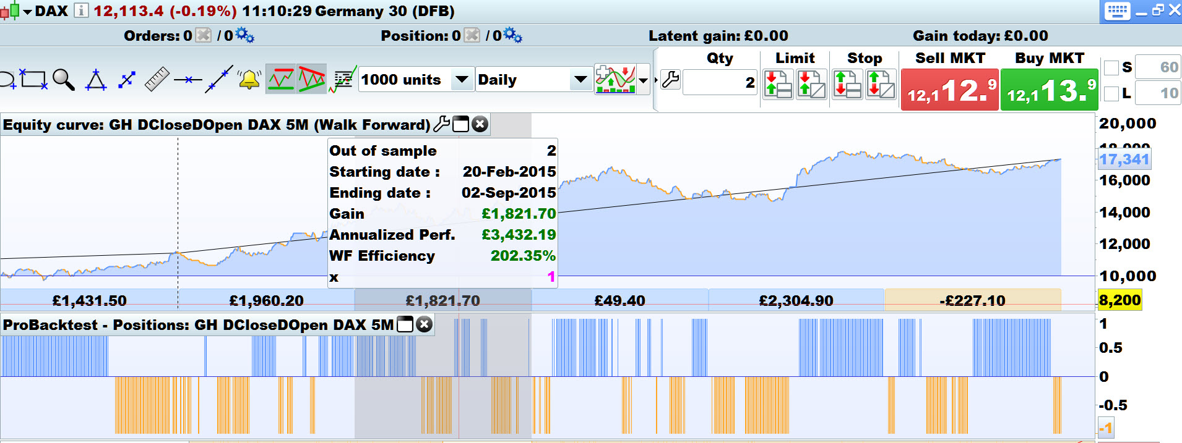1182x443 pixels.
Task: Click the Gain today £0.00 text
Action: point(980,36)
